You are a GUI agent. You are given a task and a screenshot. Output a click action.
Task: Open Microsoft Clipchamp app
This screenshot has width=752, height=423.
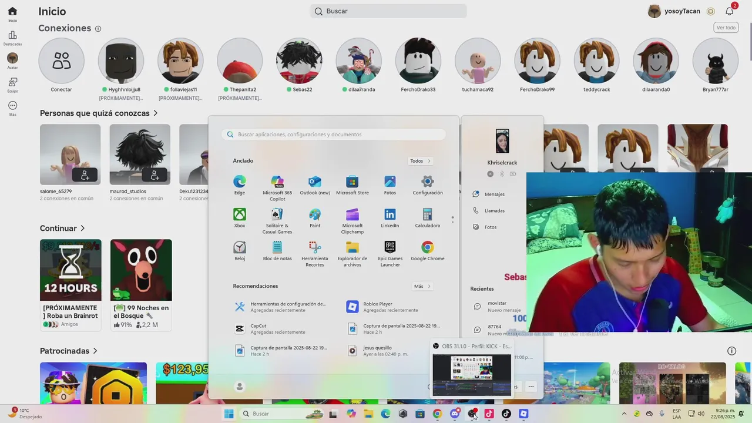coord(352,221)
